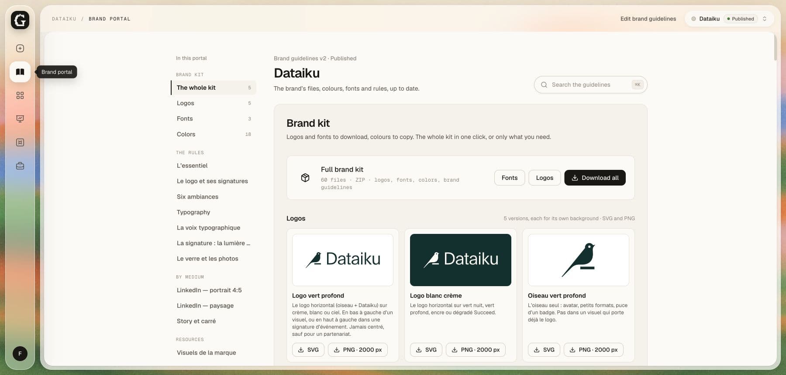Click the square frame icon in sidebar
Viewport: 786px width, 375px height.
point(20,142)
